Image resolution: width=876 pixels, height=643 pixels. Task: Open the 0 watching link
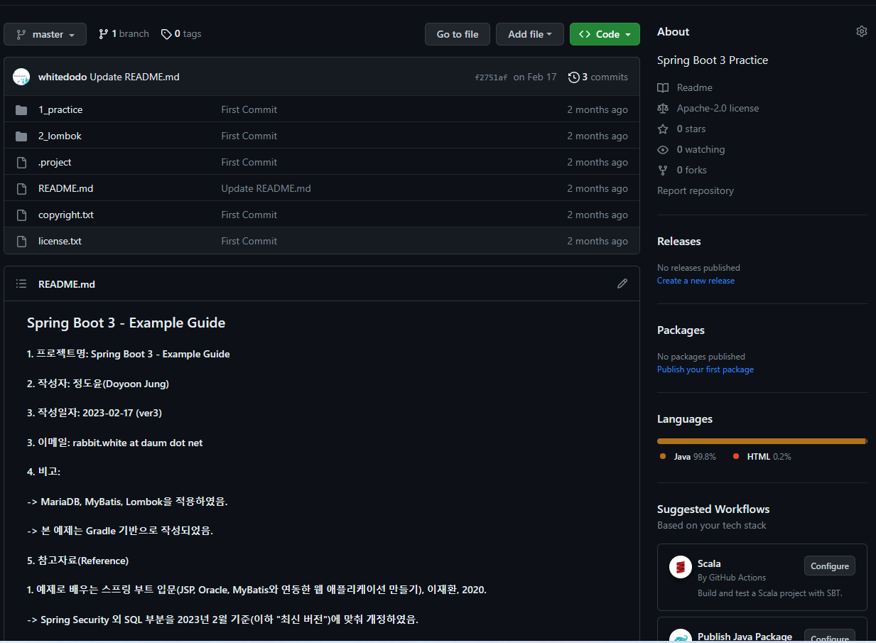pos(701,149)
